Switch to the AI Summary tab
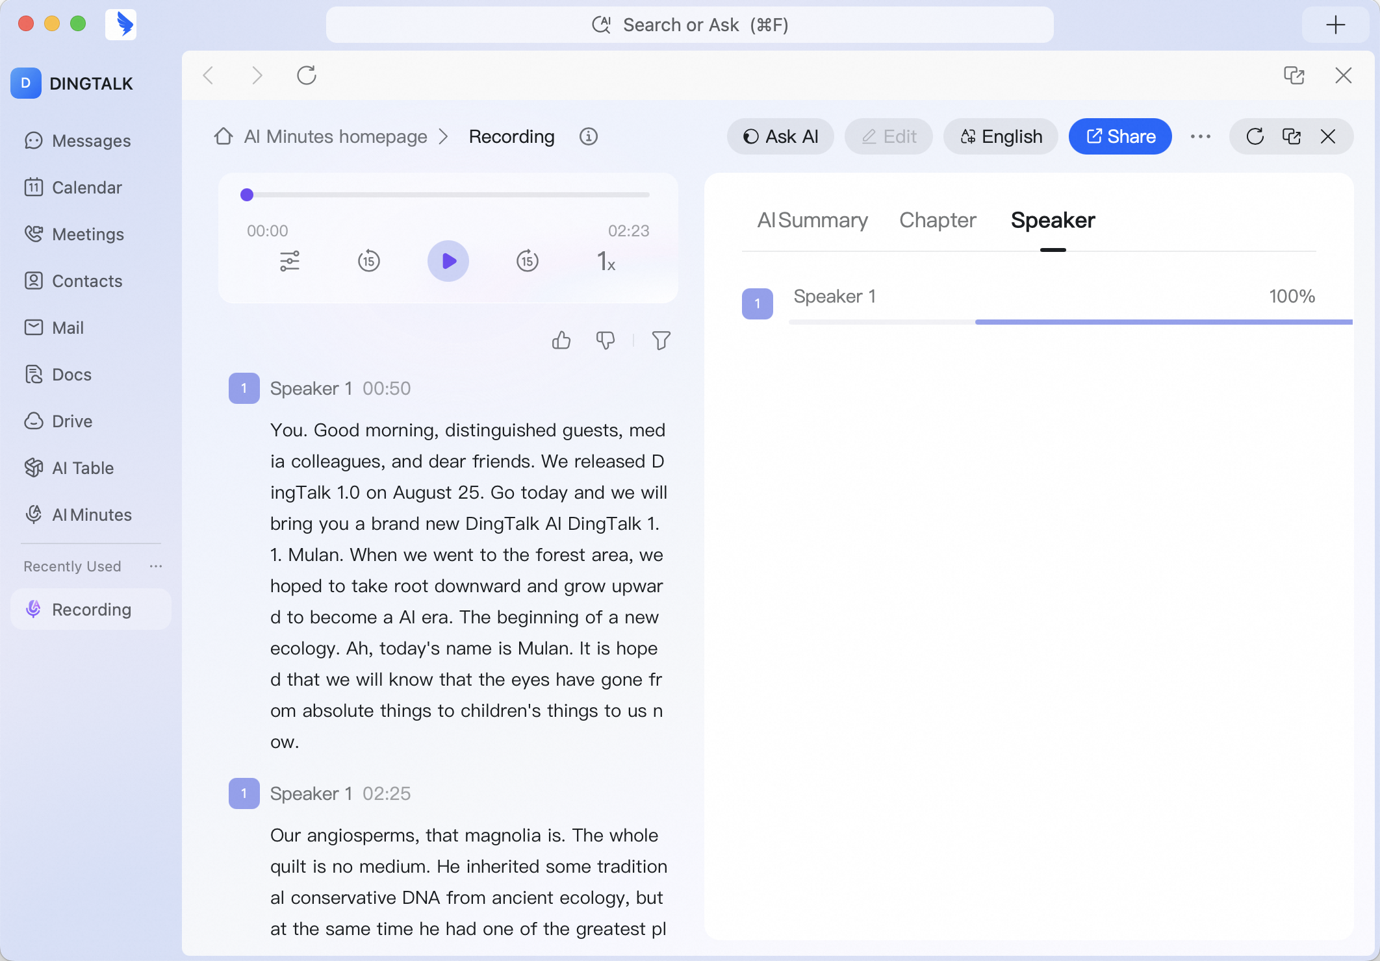Screen dimensions: 1380x961 pos(813,221)
